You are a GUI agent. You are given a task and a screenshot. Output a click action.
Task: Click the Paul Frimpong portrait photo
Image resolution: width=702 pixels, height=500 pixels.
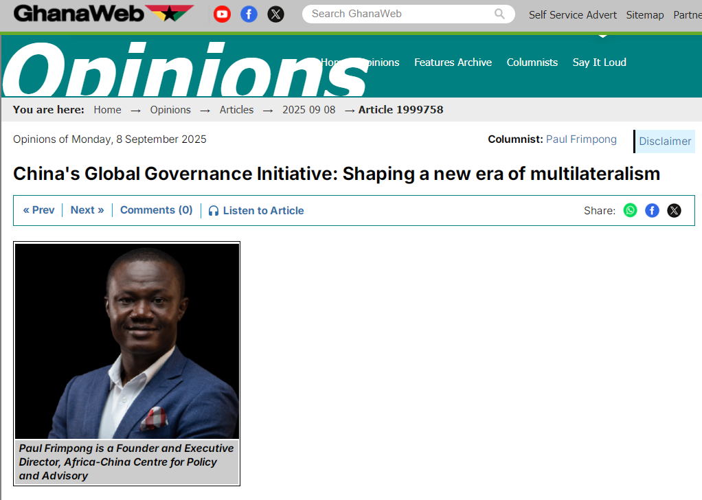click(127, 341)
